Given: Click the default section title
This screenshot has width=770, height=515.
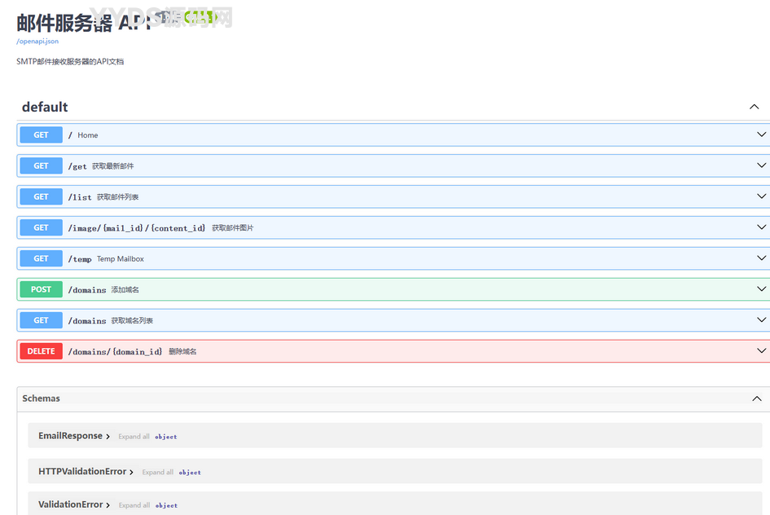Looking at the screenshot, I should [x=45, y=107].
